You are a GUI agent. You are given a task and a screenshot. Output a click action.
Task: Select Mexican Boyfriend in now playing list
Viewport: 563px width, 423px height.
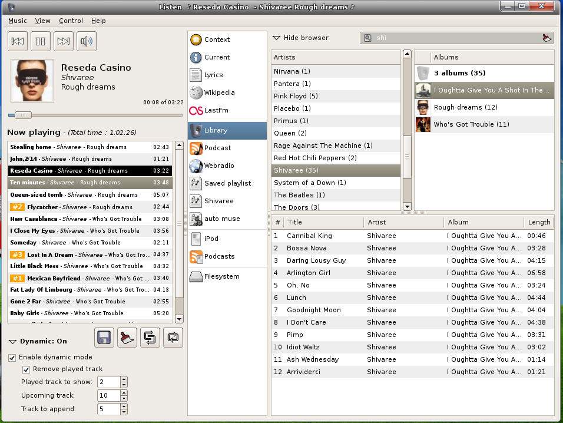point(90,278)
